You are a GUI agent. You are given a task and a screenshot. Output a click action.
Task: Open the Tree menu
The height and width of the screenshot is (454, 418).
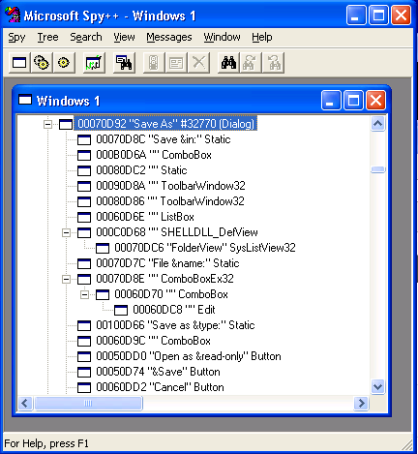coord(47,37)
